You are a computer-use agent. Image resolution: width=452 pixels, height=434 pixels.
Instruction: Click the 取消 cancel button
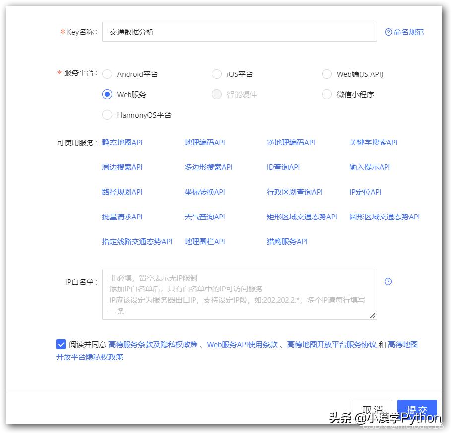(x=372, y=408)
